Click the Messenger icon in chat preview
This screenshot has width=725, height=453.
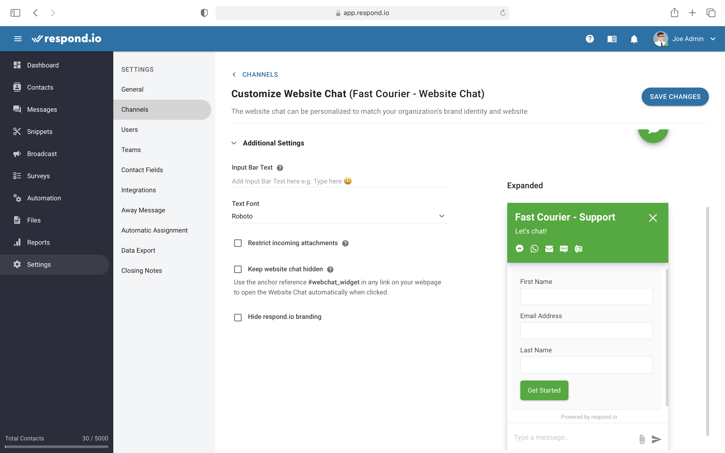click(x=520, y=249)
